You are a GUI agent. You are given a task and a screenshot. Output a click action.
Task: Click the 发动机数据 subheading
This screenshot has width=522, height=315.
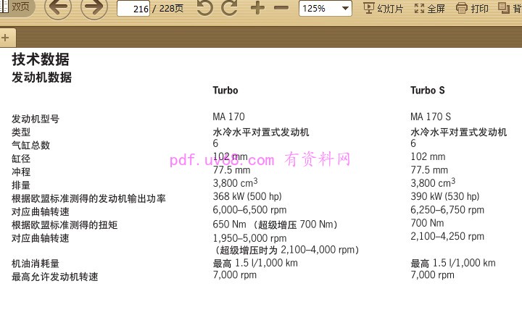point(41,77)
